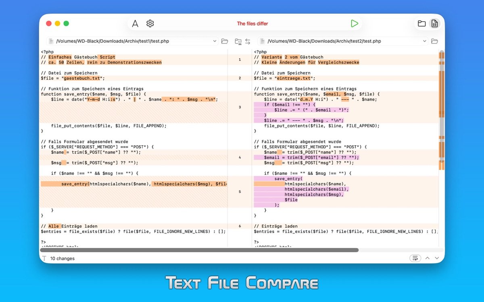Screen dimensions: 484x302
Task: Swap left and right files
Action: (248, 41)
